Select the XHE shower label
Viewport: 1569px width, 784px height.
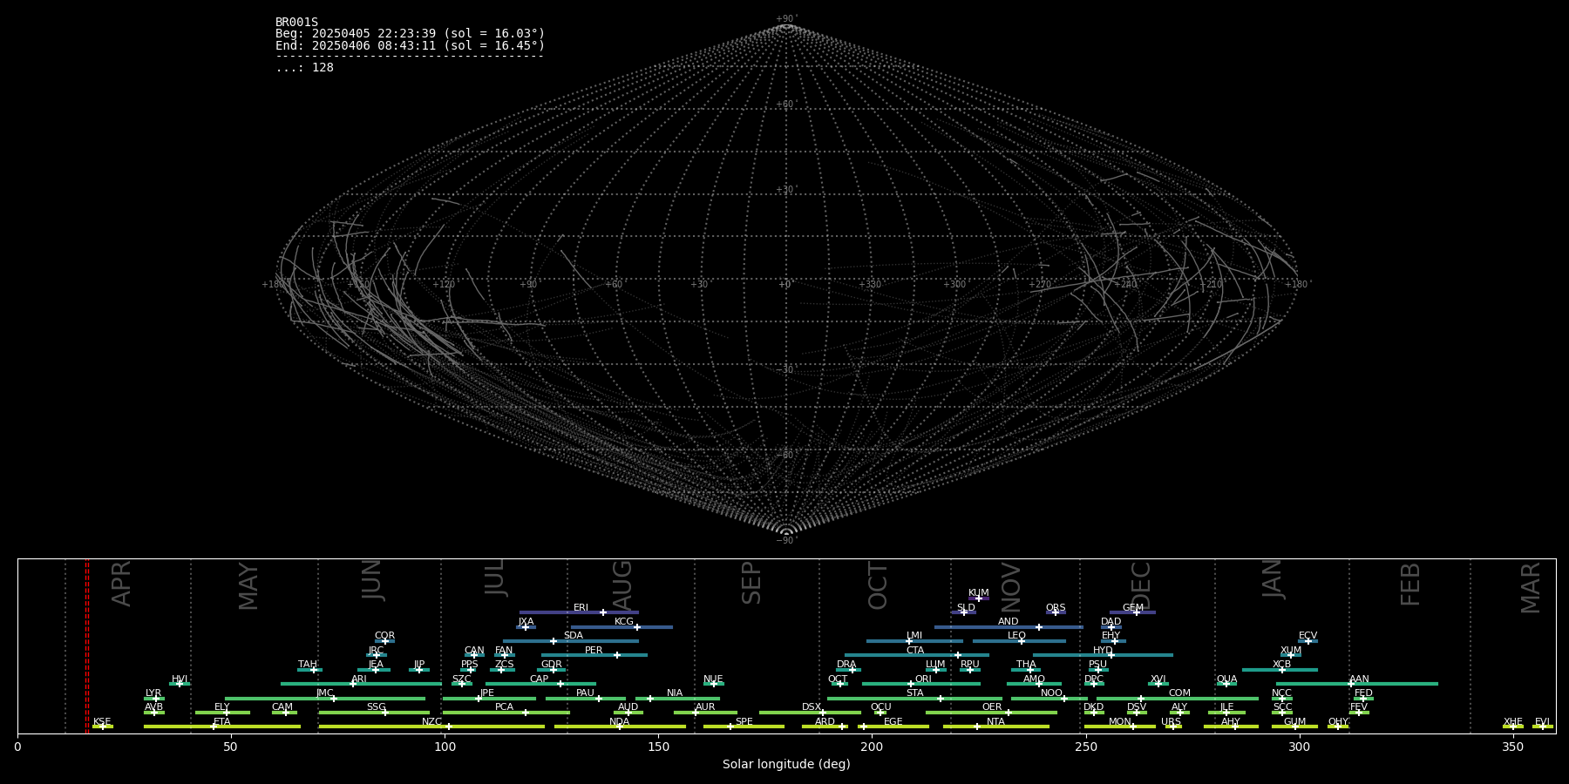point(1512,722)
